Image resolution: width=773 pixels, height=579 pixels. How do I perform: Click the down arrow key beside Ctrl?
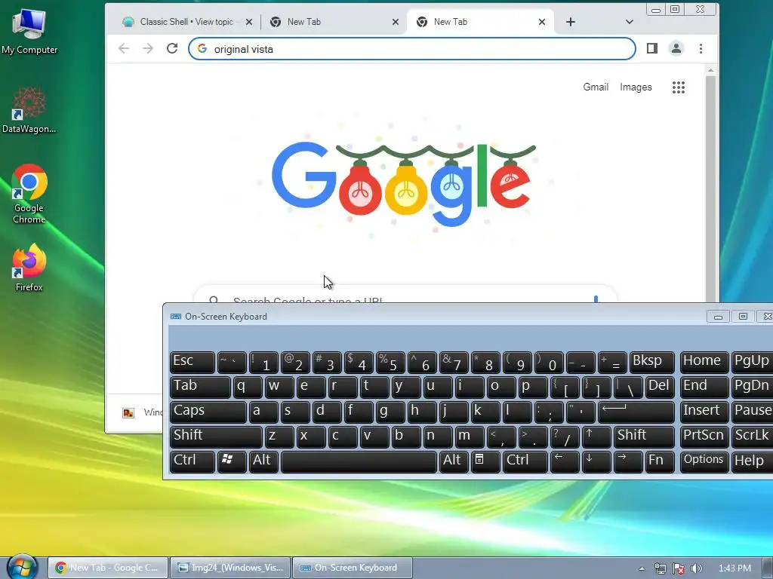coord(596,461)
